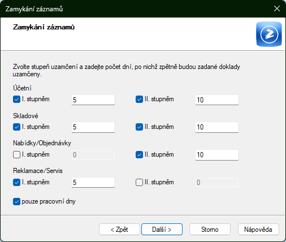Go back with the Zpět button

[x=119, y=230]
